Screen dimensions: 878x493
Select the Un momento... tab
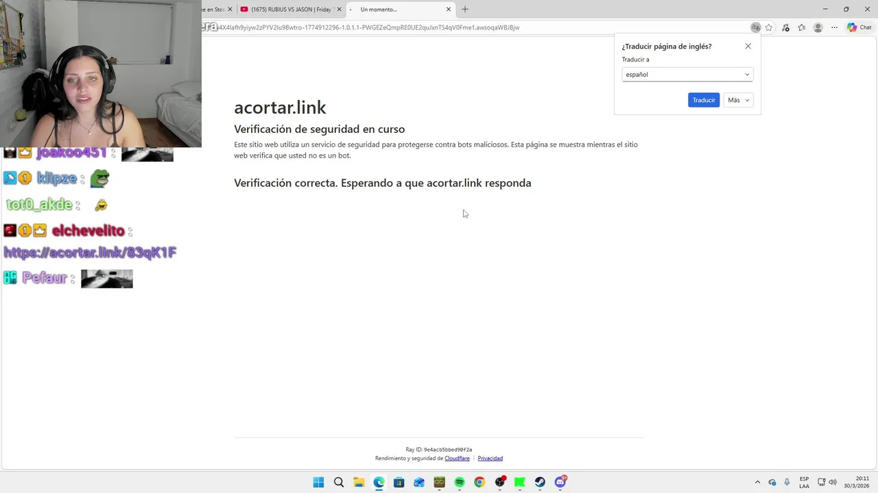[x=400, y=10]
